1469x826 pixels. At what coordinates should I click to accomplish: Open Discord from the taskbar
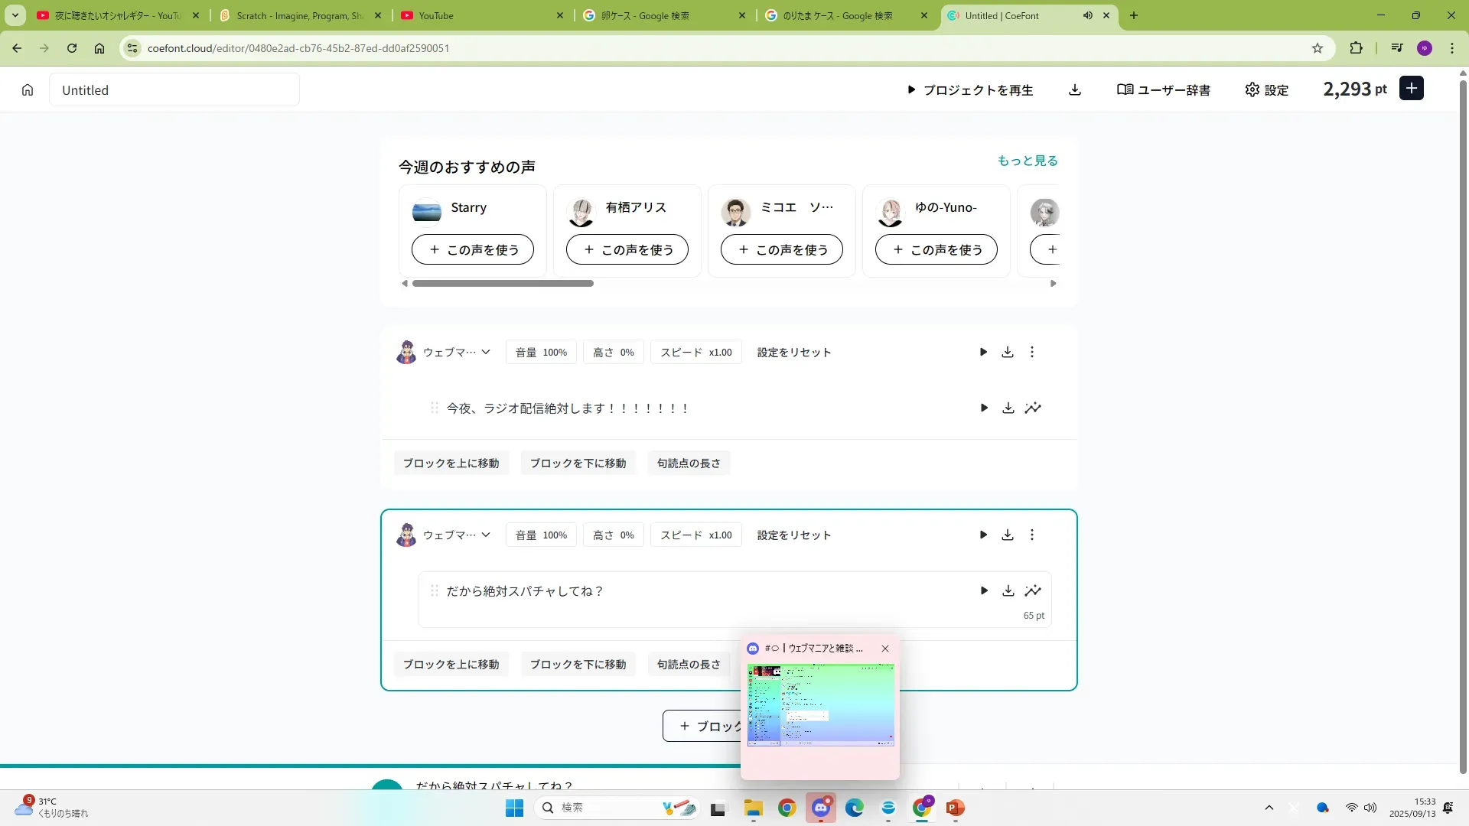(821, 808)
